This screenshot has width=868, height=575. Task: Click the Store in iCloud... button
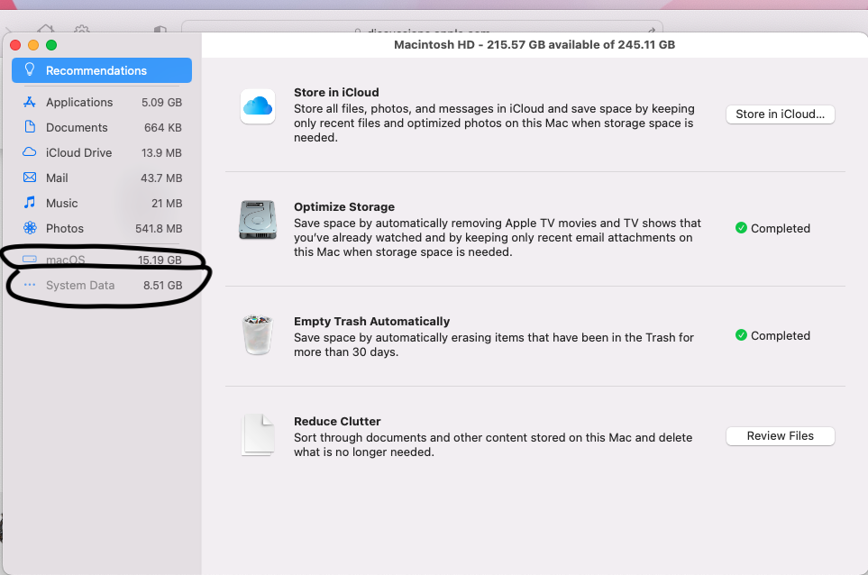(780, 114)
